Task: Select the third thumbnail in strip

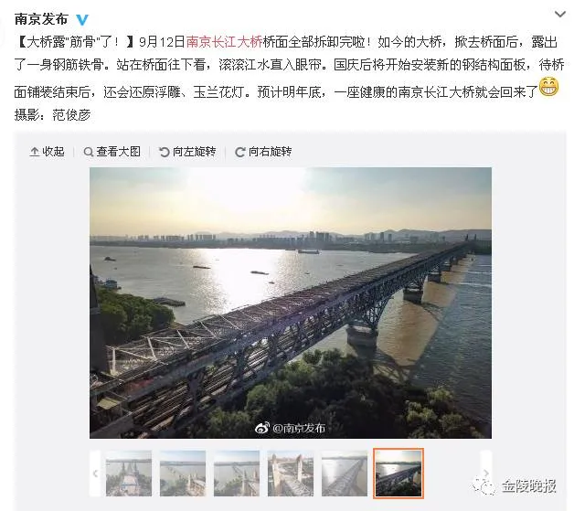Action: [x=237, y=474]
